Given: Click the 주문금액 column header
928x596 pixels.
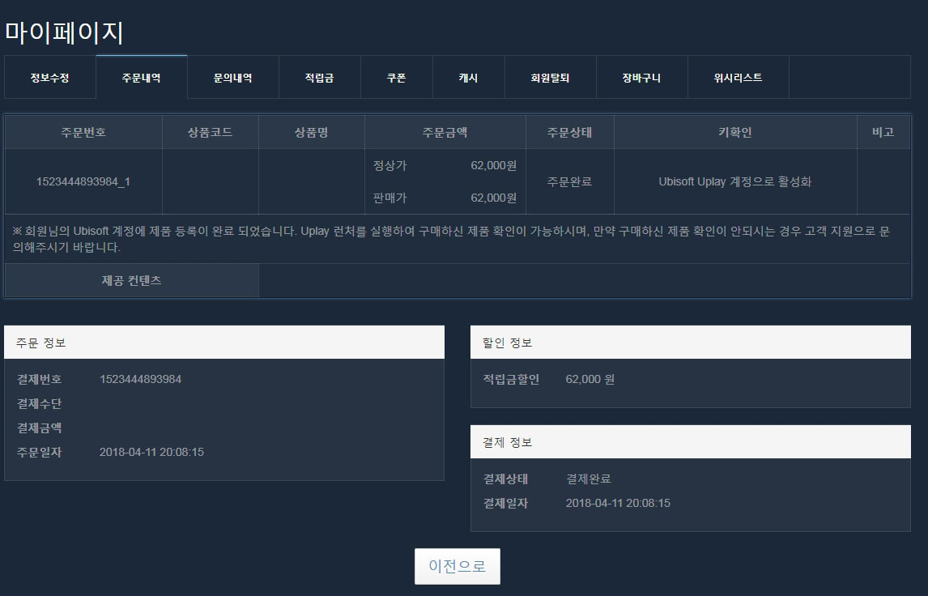Looking at the screenshot, I should [445, 132].
